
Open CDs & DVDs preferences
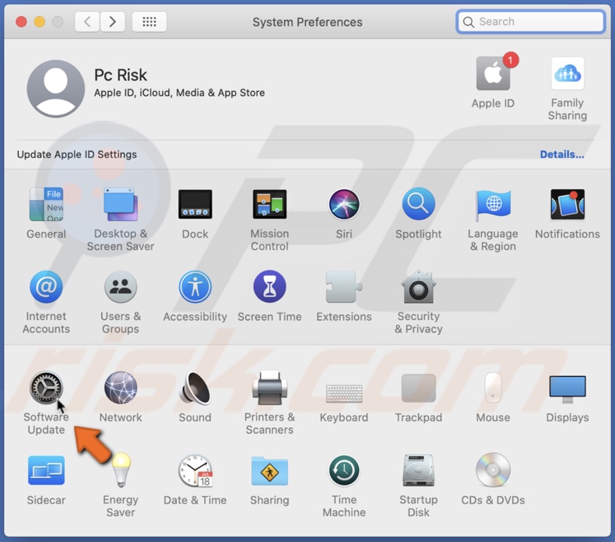pyautogui.click(x=493, y=470)
